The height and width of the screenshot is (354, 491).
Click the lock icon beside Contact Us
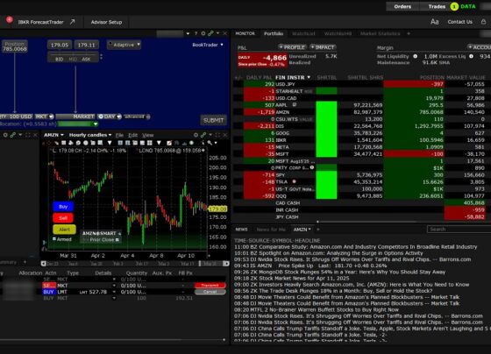483,22
